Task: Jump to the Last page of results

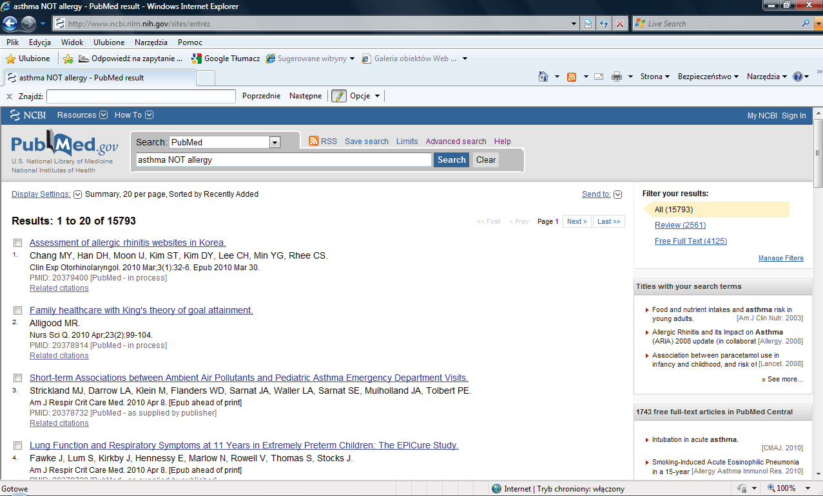Action: coord(608,221)
